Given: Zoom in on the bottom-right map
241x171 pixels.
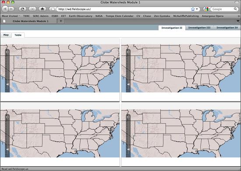Looking at the screenshot, I should tap(128, 117).
